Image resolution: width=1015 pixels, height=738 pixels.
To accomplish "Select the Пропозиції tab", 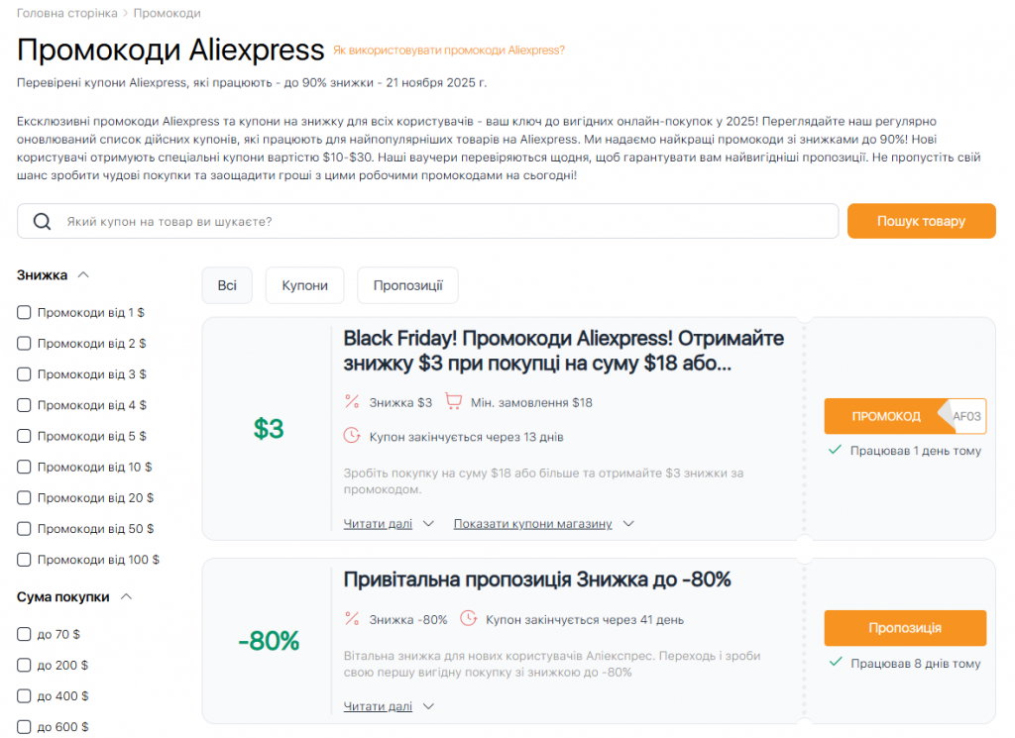I will [407, 285].
